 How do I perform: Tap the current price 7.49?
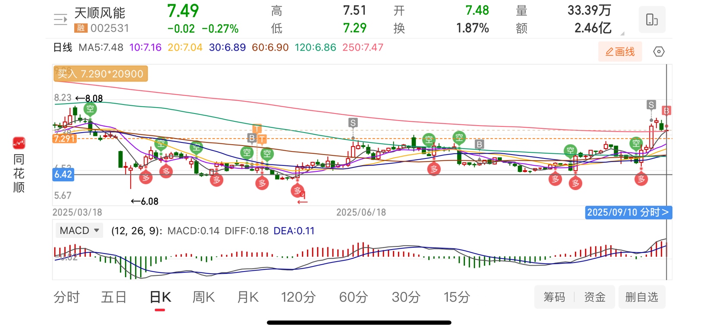[x=183, y=11]
